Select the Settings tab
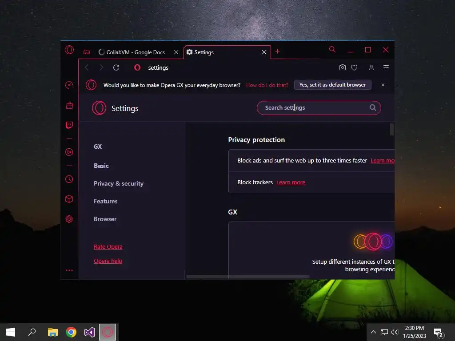 (x=227, y=52)
